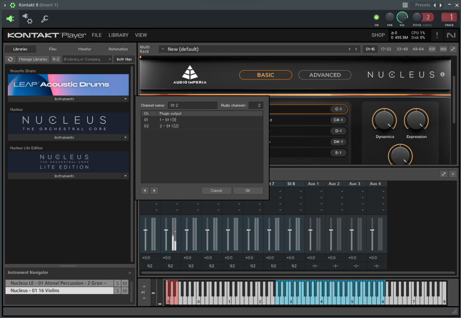The height and width of the screenshot is (318, 461).
Task: Adjust the Expression knob
Action: pos(416,121)
